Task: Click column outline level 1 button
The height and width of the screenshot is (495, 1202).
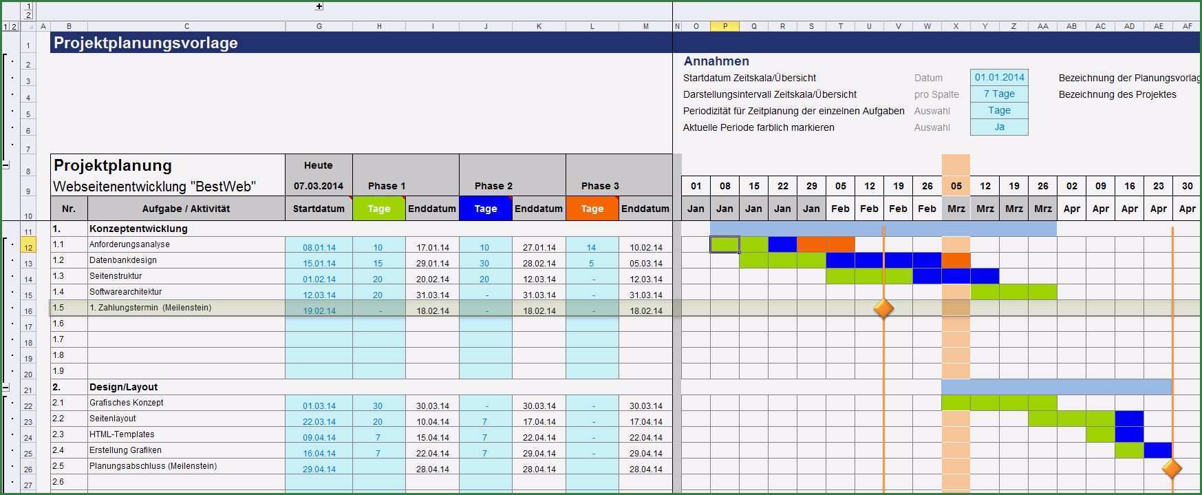Action: 28,6
